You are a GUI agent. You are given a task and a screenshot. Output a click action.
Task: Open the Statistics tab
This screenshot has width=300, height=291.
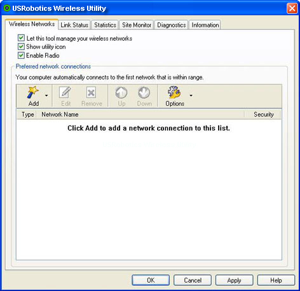[x=105, y=25]
